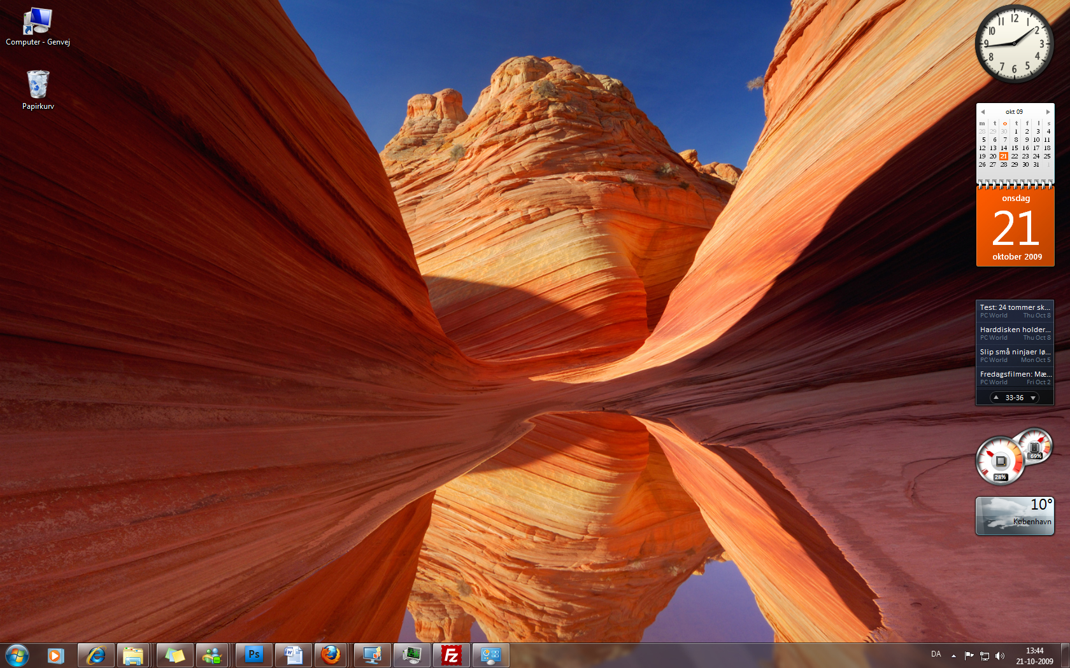Click the network connection tray icon
Image resolution: width=1070 pixels, height=668 pixels.
point(985,656)
